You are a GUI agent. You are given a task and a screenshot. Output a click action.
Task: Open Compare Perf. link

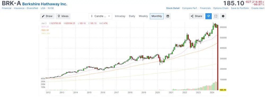click(190, 8)
